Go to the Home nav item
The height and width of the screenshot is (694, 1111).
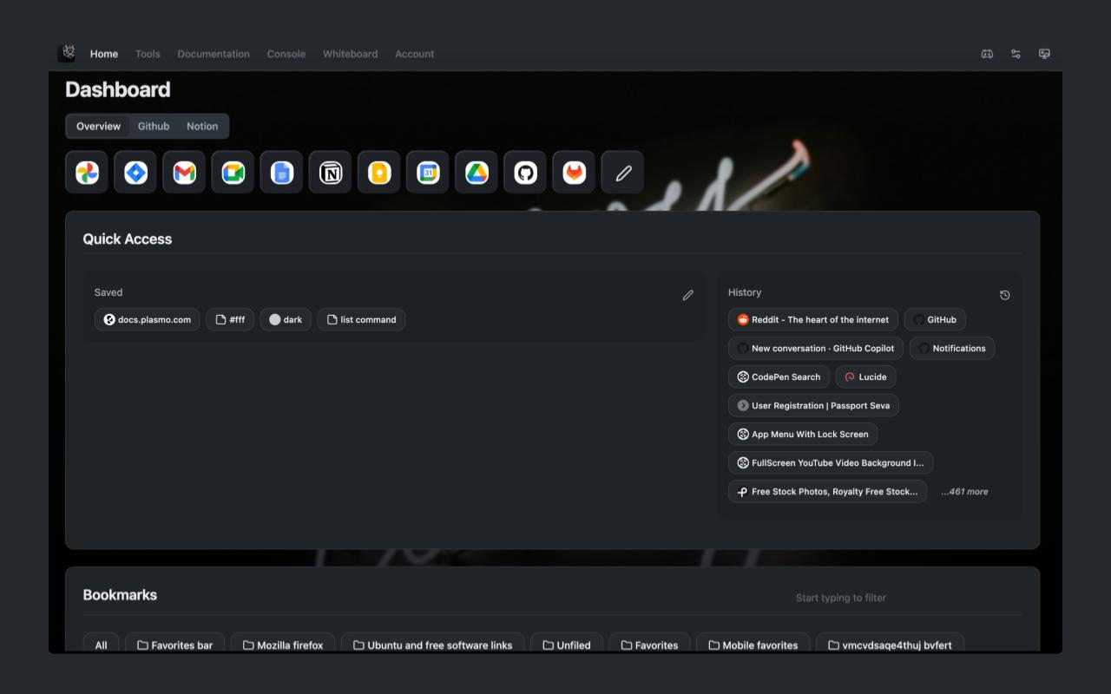click(x=104, y=54)
